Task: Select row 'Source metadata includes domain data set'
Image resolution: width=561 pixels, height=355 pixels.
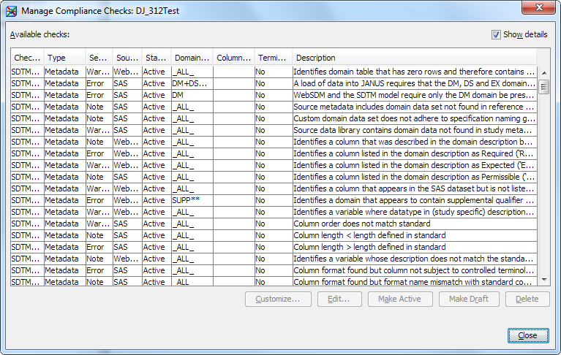Action: coord(274,107)
